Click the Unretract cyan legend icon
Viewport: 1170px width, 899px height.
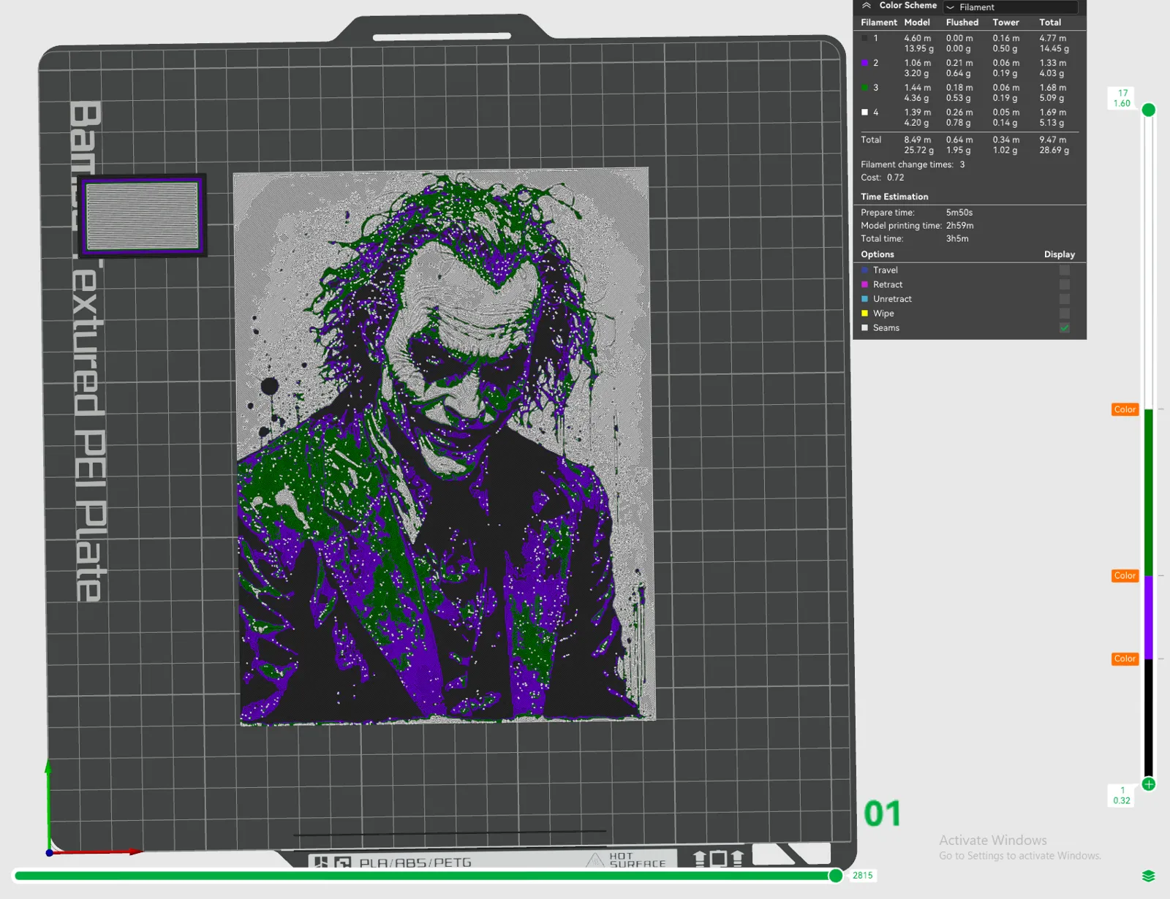(x=864, y=299)
